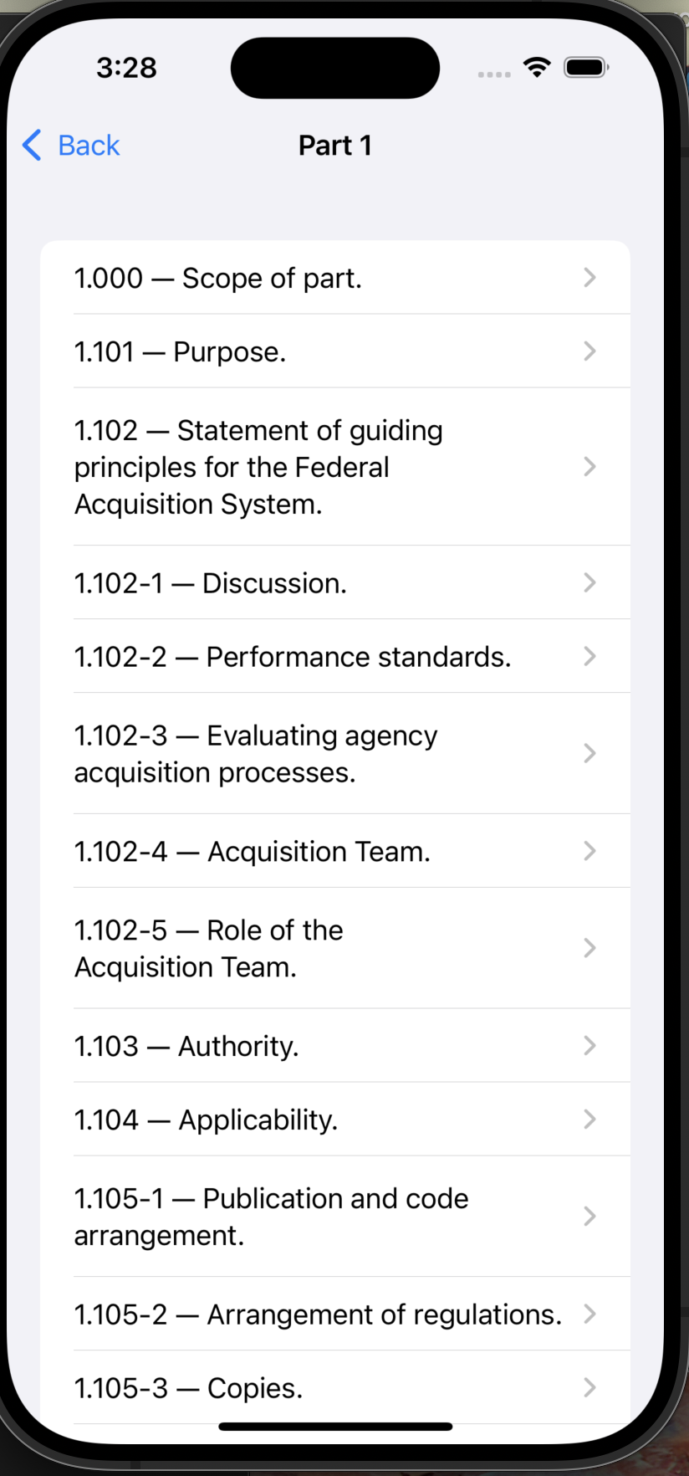Tap the home indicator bar
Image resolution: width=689 pixels, height=1476 pixels.
pyautogui.click(x=335, y=1427)
